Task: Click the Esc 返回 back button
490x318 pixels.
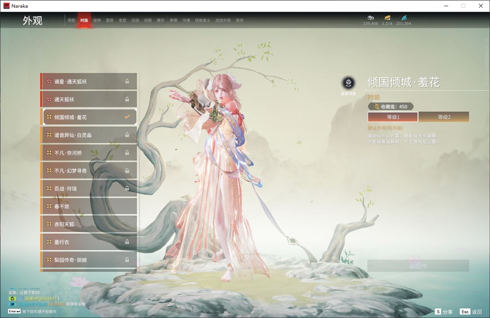Action: tap(471, 312)
